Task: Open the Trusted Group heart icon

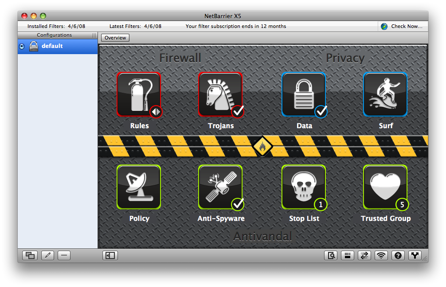Action: [x=385, y=187]
